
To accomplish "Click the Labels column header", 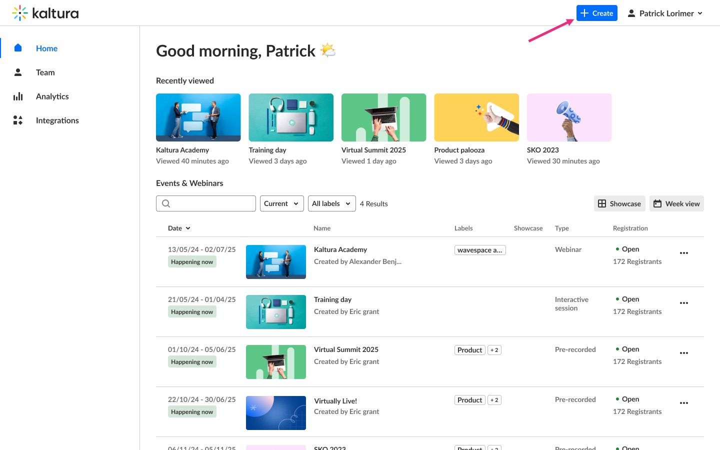I will (x=463, y=228).
